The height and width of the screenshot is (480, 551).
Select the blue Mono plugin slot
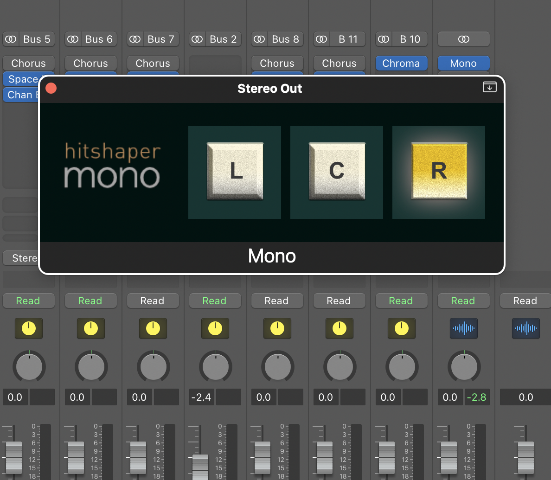(463, 63)
